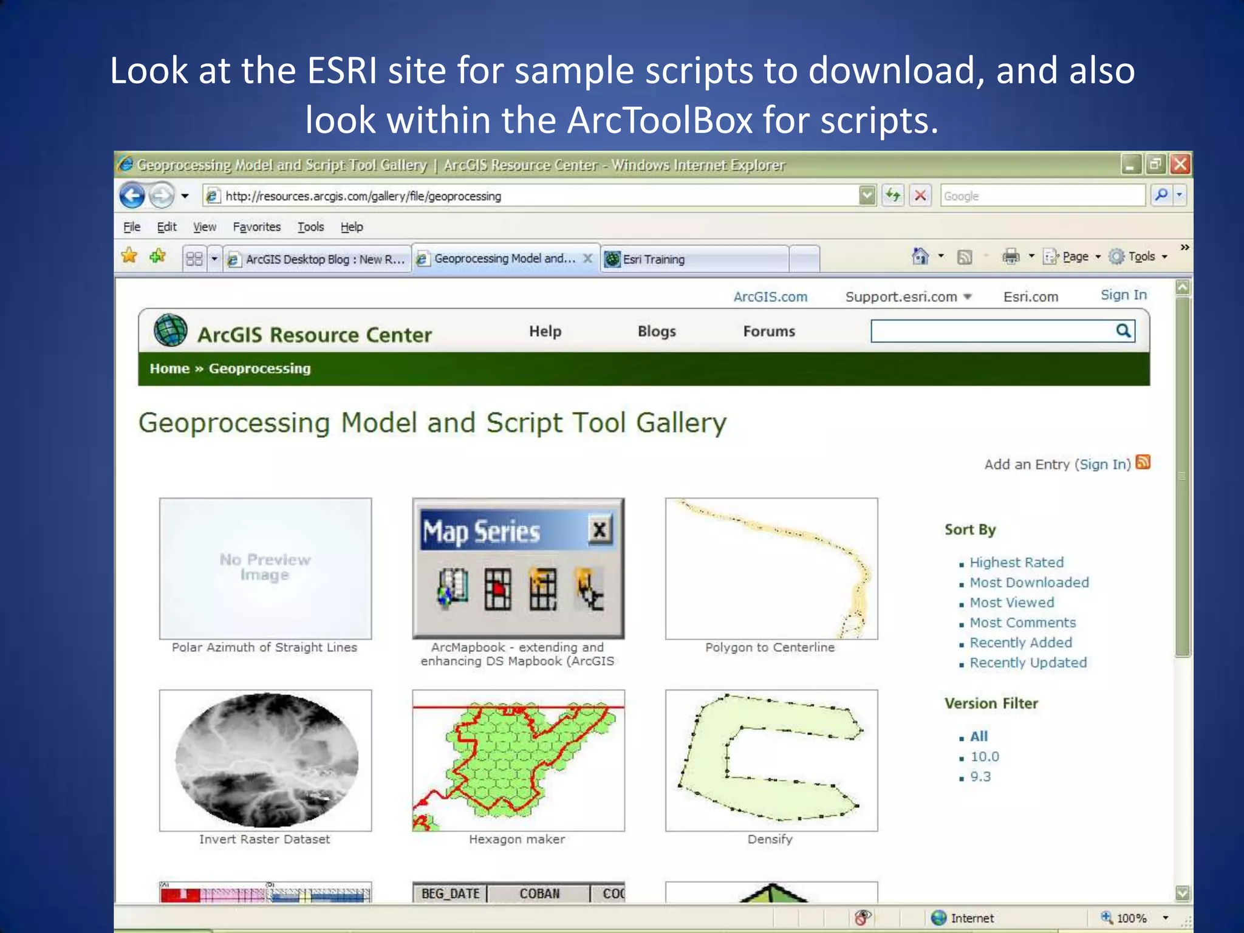Open the Forums section
Screen dimensions: 1244x933
(x=769, y=331)
